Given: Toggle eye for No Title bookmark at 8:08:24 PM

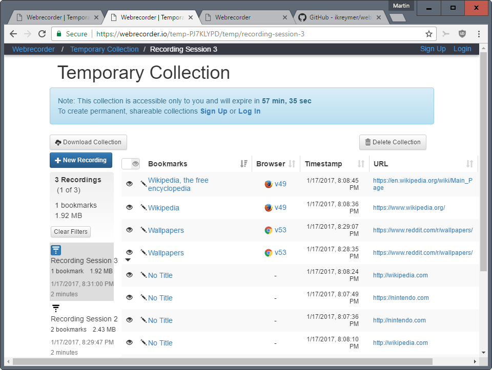Looking at the screenshot, I should 129,275.
